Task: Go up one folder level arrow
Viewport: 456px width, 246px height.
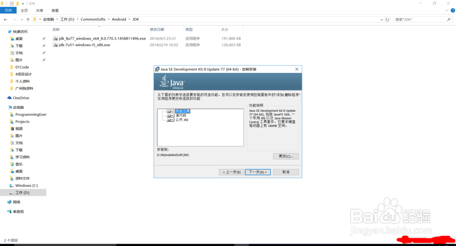Action: coord(28,20)
